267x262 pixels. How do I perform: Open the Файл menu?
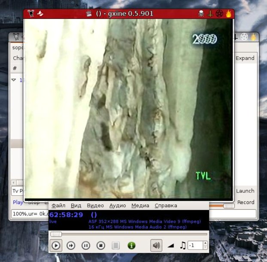(58, 206)
